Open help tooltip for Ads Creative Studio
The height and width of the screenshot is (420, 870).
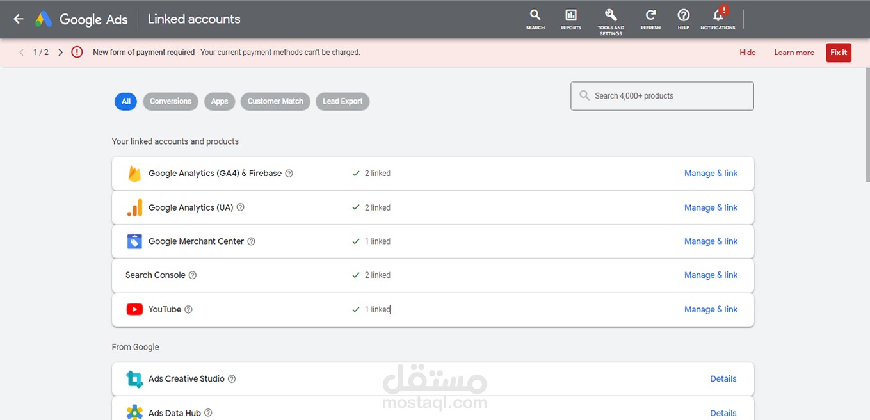pos(232,379)
